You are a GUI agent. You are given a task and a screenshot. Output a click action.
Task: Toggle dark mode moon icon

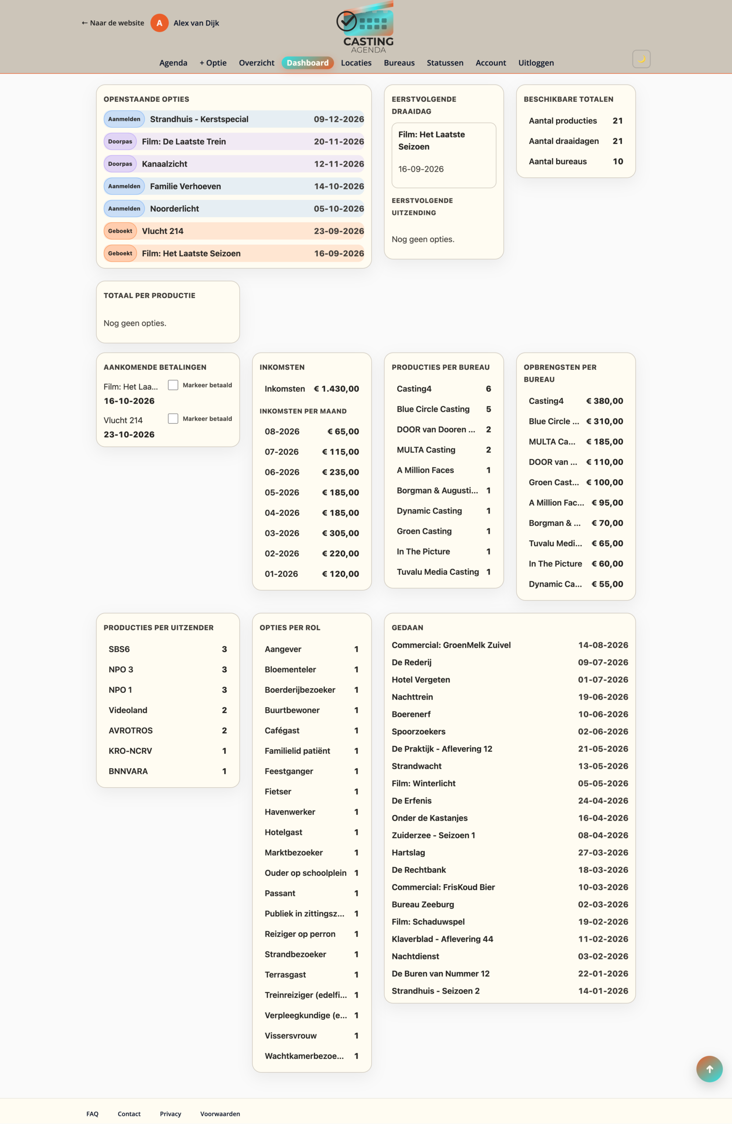(x=641, y=59)
